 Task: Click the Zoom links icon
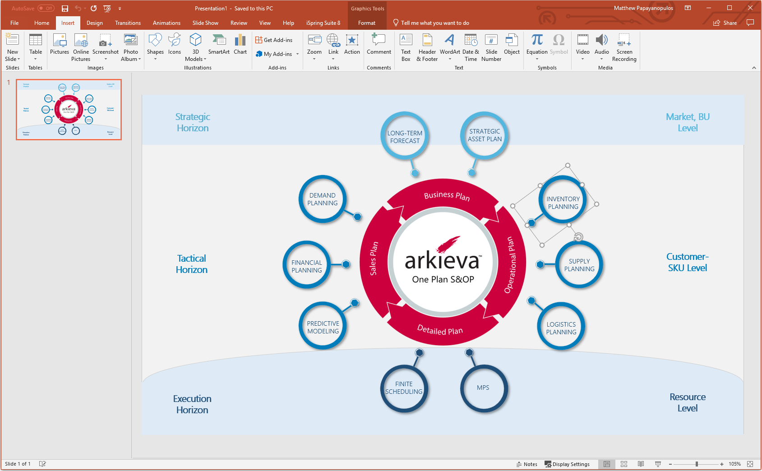point(314,47)
